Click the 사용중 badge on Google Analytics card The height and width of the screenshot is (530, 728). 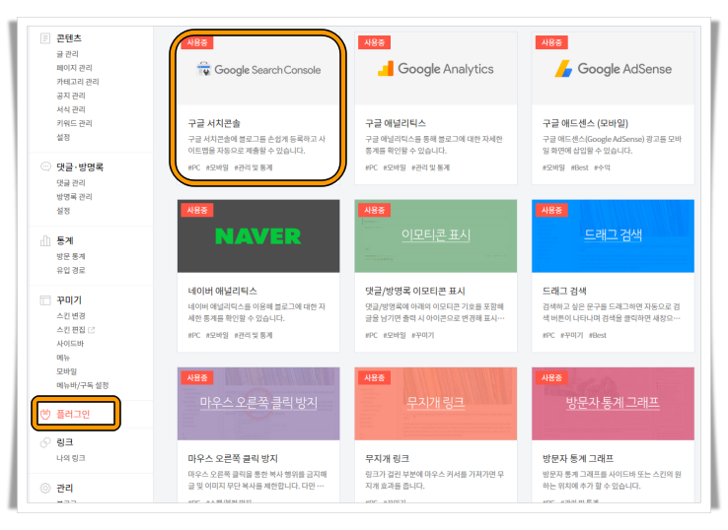374,42
